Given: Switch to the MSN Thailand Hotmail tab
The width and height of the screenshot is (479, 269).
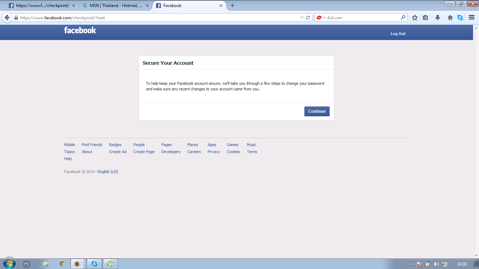Looking at the screenshot, I should [x=115, y=6].
